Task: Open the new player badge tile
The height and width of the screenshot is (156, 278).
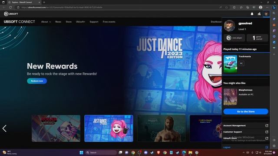Action: (x=235, y=38)
